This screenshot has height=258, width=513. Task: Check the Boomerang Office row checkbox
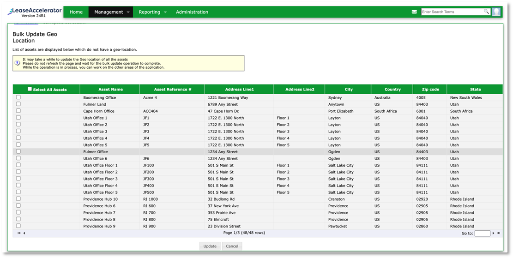coord(18,97)
